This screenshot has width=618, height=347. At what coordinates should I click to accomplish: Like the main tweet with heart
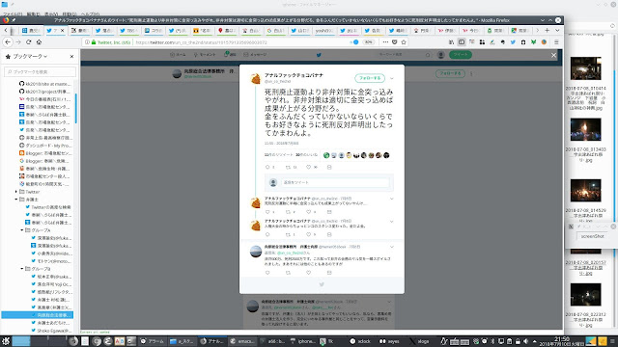(x=309, y=167)
